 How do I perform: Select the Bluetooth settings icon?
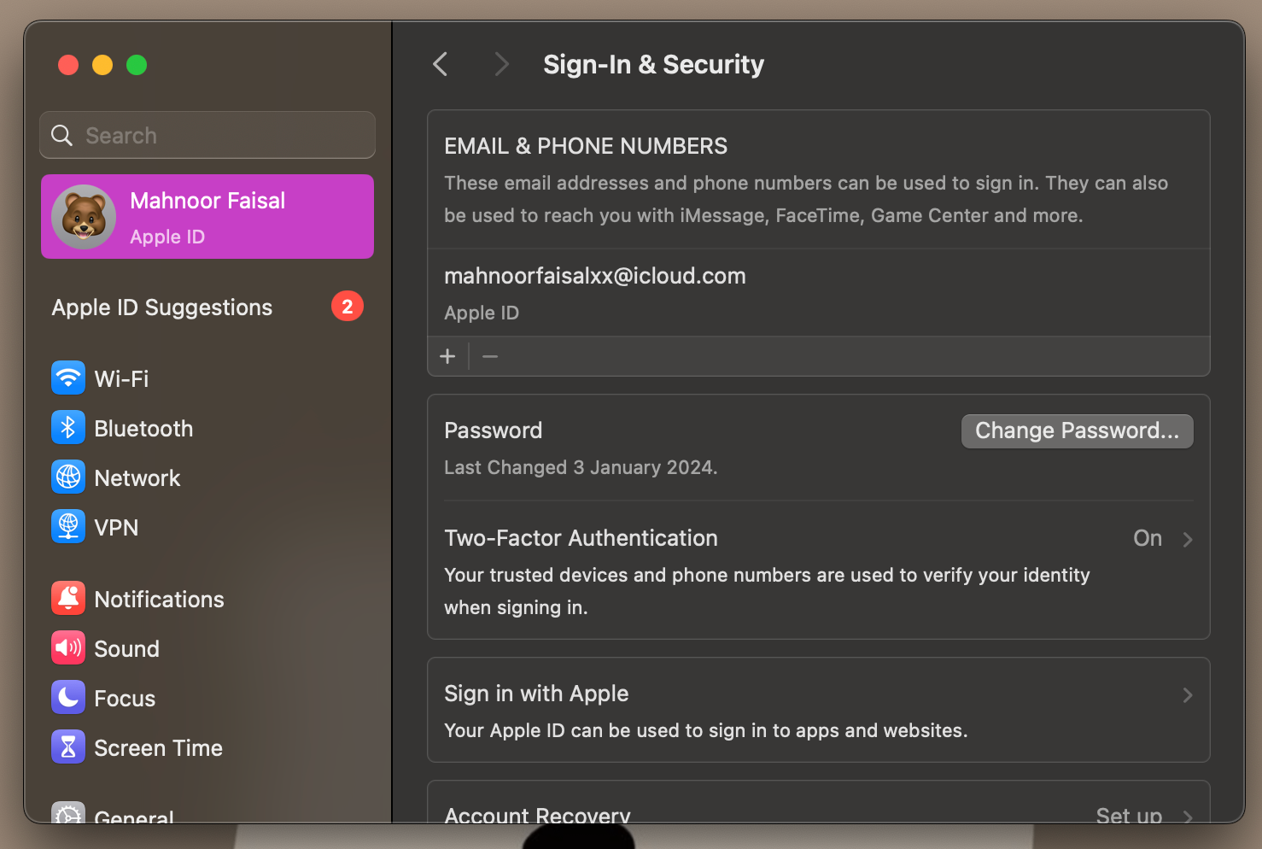coord(68,427)
